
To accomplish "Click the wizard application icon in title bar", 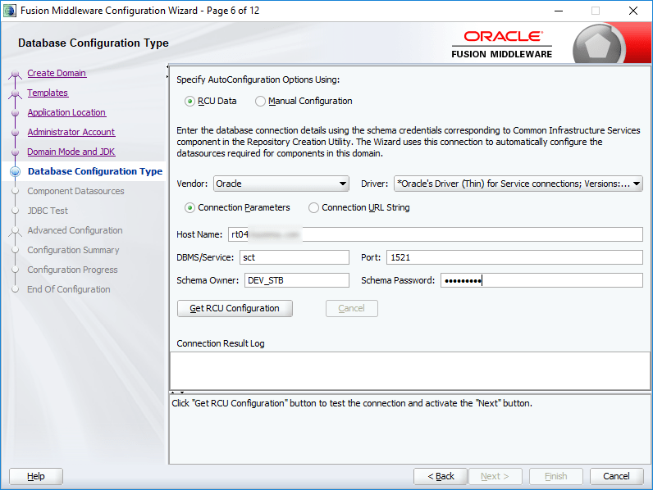I will 9,11.
